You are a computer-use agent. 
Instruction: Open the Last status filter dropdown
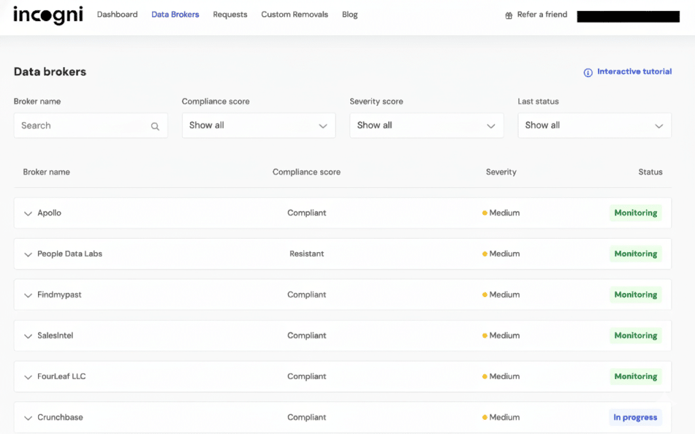click(595, 125)
